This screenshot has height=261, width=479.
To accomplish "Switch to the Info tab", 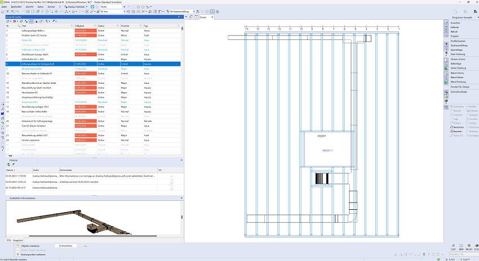I will pos(9,240).
